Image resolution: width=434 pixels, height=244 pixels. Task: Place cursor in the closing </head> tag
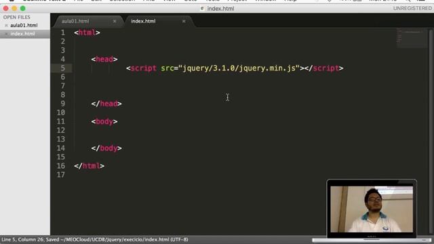pyautogui.click(x=106, y=104)
